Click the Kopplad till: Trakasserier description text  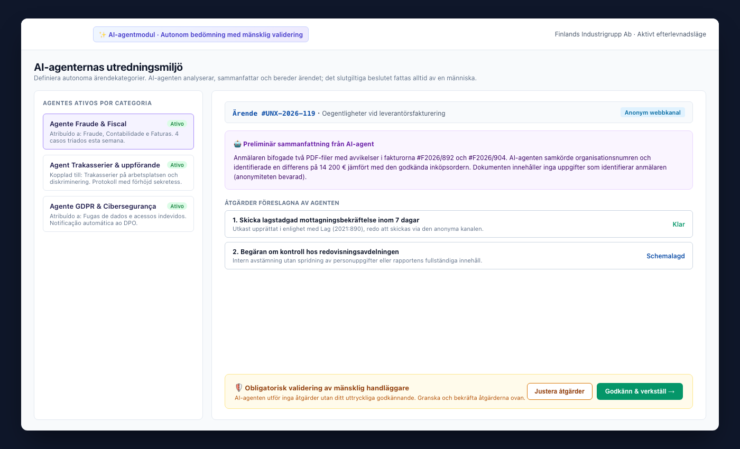coord(116,179)
